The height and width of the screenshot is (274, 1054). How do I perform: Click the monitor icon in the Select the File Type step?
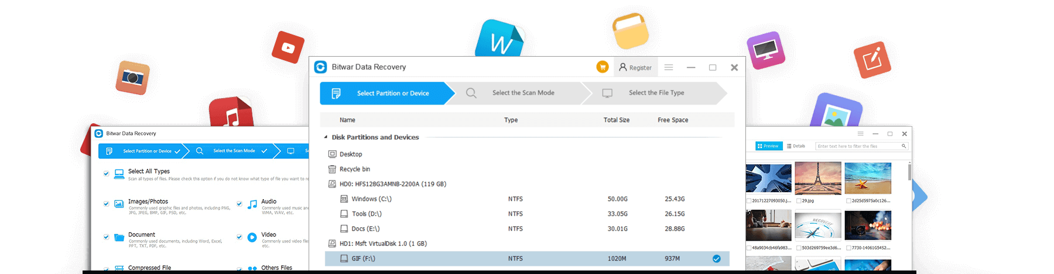click(607, 93)
